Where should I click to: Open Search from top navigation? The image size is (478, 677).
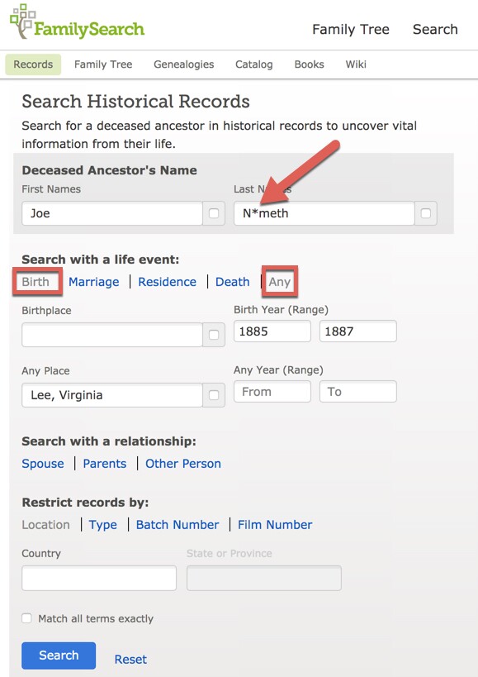pyautogui.click(x=435, y=29)
